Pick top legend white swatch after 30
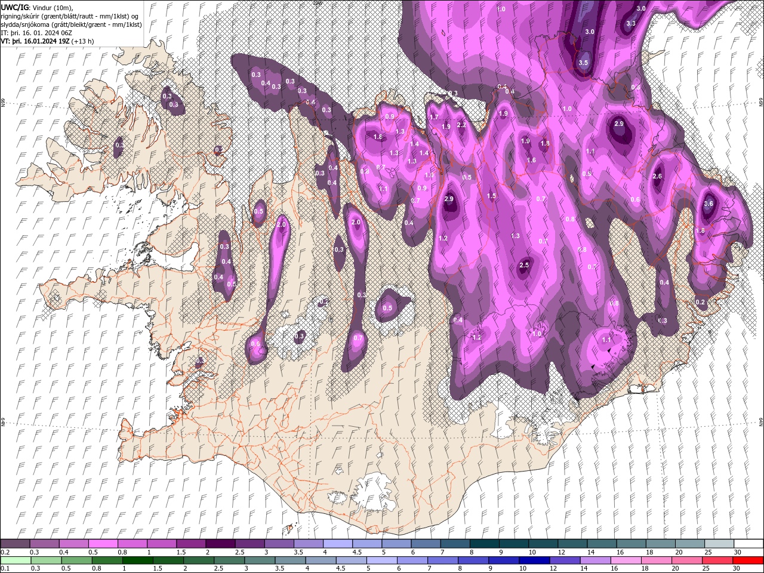764x573 pixels. 748,543
